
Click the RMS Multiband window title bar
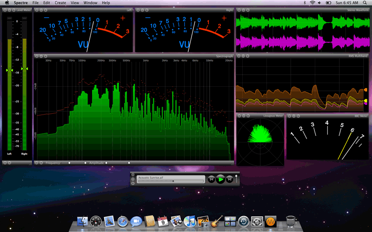pos(303,56)
